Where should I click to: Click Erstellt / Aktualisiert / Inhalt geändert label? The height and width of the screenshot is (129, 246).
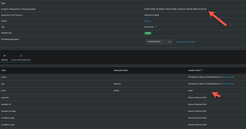click(18, 9)
